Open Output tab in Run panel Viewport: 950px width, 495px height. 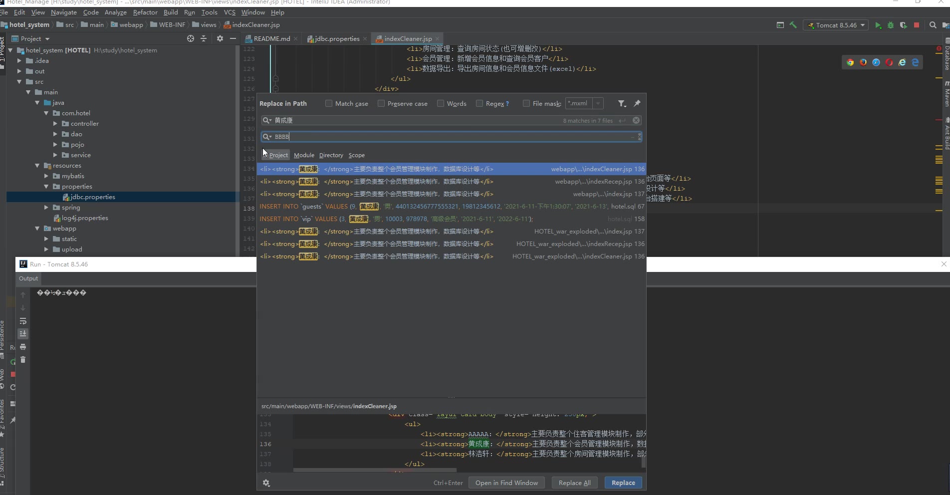(x=28, y=278)
